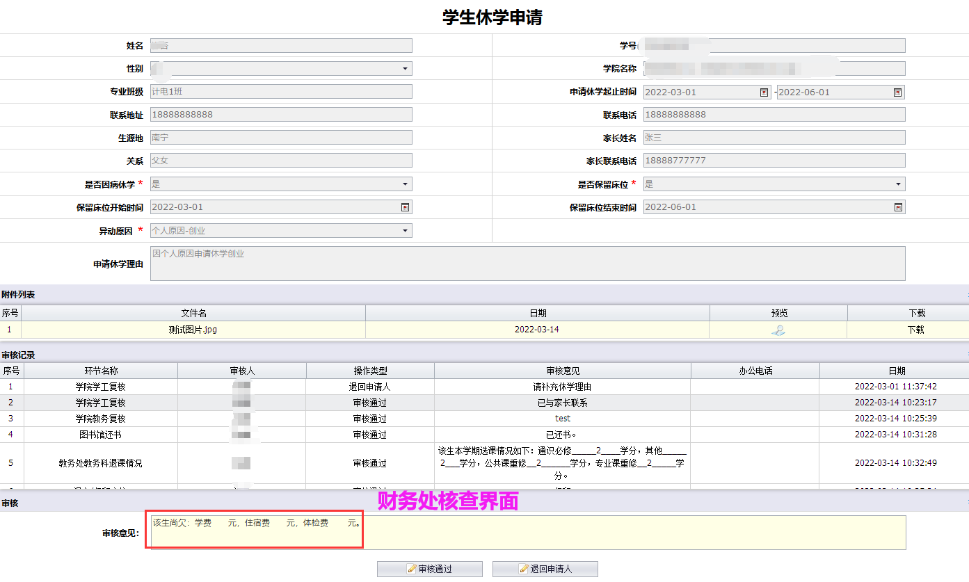Open the 是否因病休学 dropdown

click(x=405, y=184)
